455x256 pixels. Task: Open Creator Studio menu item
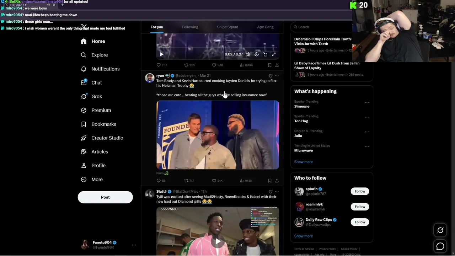[102, 138]
